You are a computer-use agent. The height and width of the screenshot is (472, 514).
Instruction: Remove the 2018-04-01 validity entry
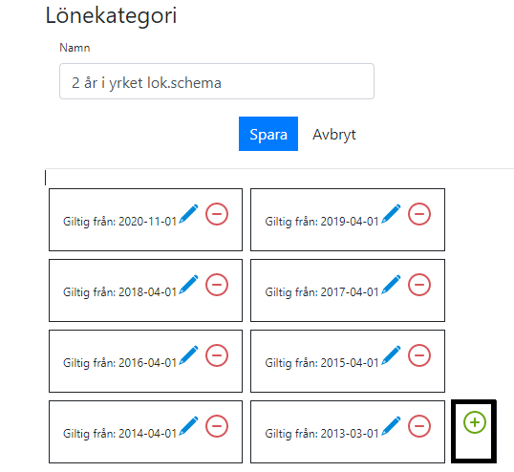(217, 284)
